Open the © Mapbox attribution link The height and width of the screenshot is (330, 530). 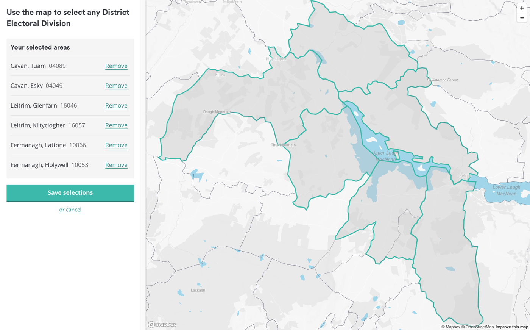click(450, 327)
